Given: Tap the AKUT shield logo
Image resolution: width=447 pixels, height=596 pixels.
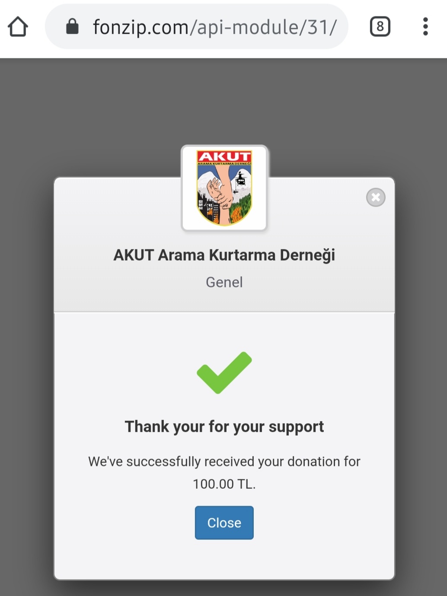Looking at the screenshot, I should [x=224, y=188].
